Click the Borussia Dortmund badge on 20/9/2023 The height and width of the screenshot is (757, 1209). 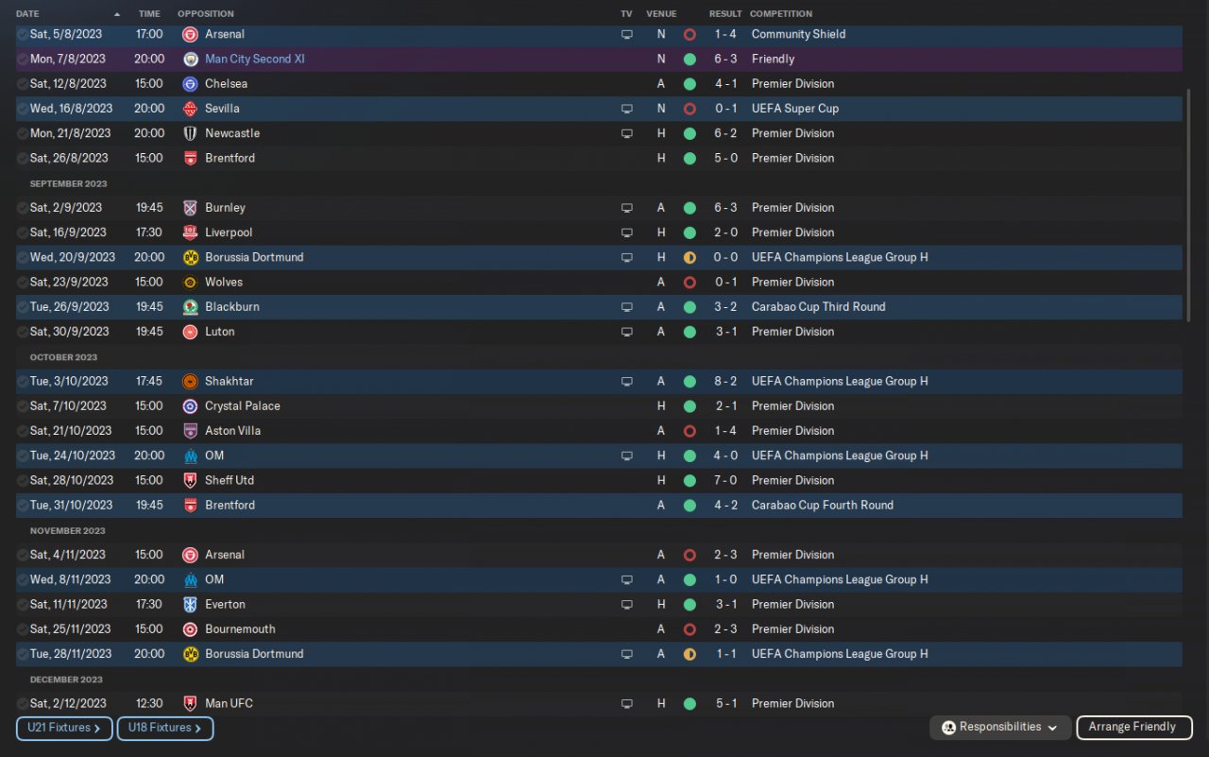pos(190,257)
